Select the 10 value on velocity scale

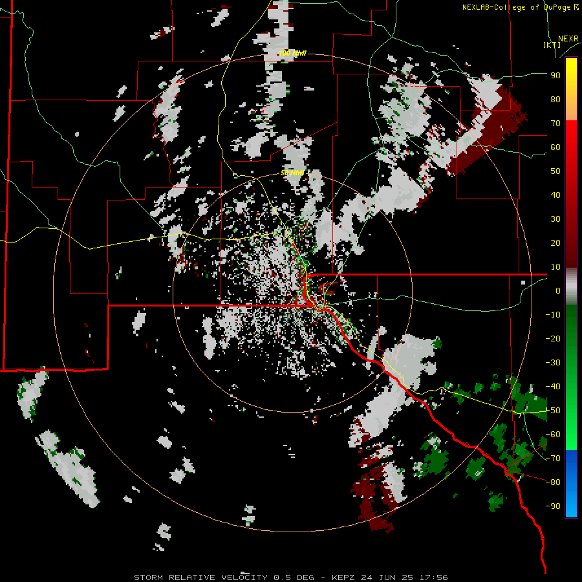click(x=555, y=267)
